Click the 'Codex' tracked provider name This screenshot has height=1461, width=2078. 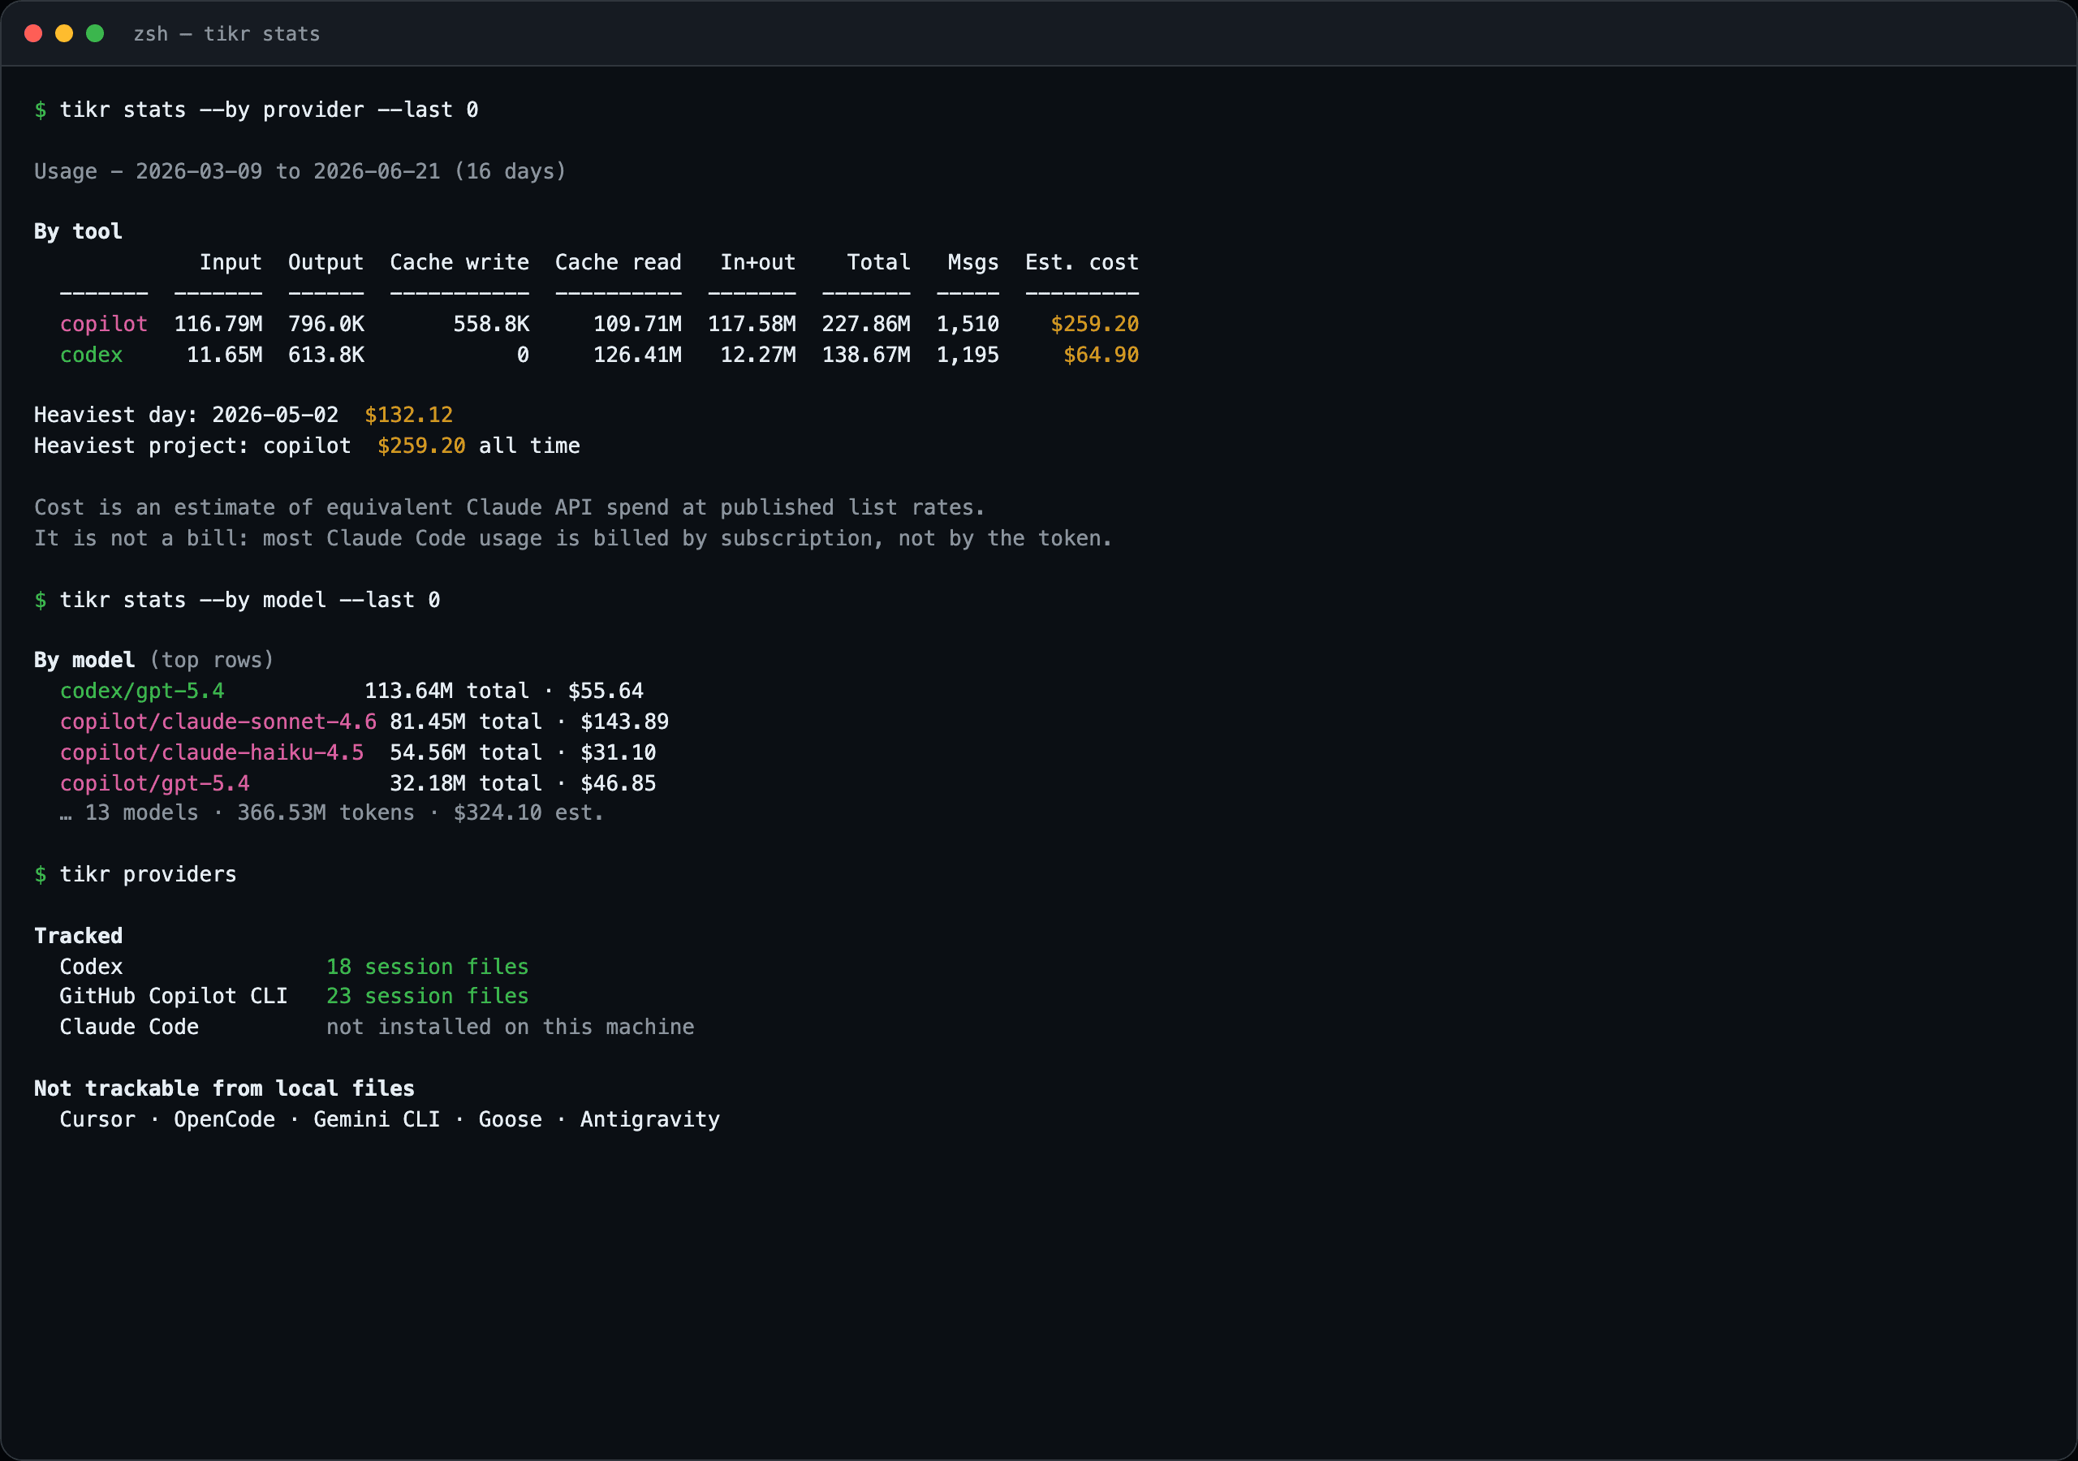(x=92, y=967)
